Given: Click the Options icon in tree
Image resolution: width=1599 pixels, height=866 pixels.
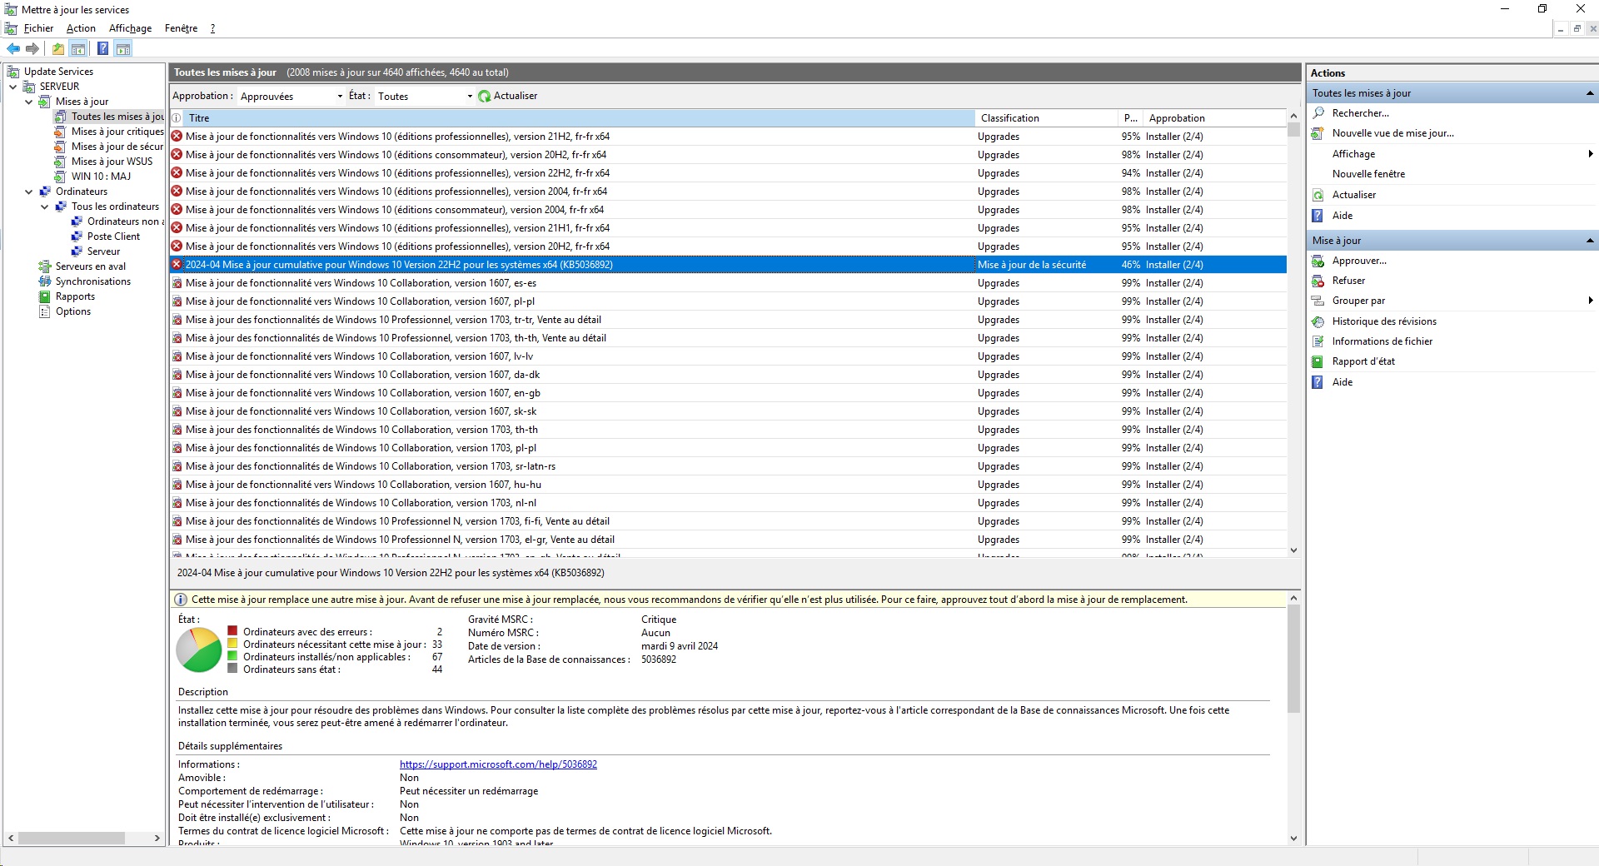Looking at the screenshot, I should pyautogui.click(x=45, y=311).
